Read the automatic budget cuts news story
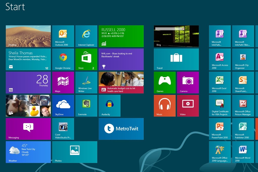Image resolution: width=258 pixels, height=172 pixels. click(x=121, y=82)
